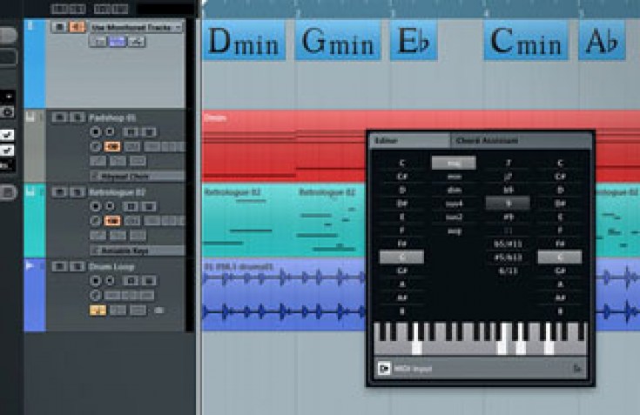Viewport: 640px width, 415px height.
Task: Solo the Padshop 01 track
Action: point(77,117)
